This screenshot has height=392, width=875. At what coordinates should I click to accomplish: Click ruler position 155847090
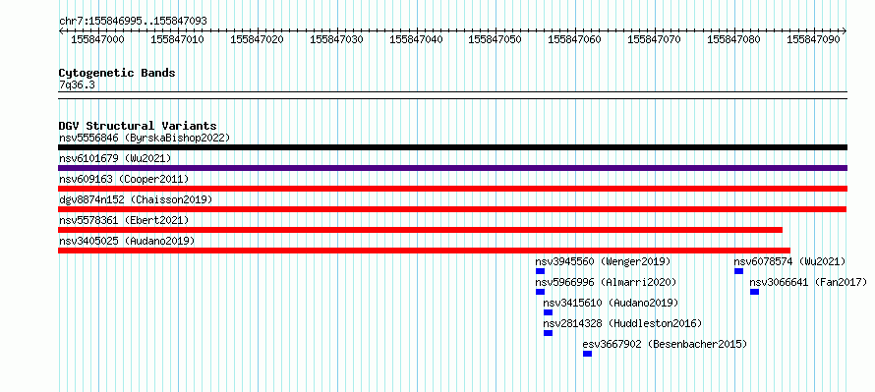pos(814,39)
